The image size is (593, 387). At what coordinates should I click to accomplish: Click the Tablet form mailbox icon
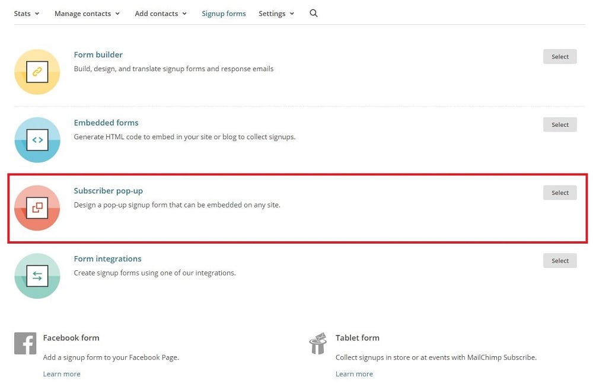point(318,343)
